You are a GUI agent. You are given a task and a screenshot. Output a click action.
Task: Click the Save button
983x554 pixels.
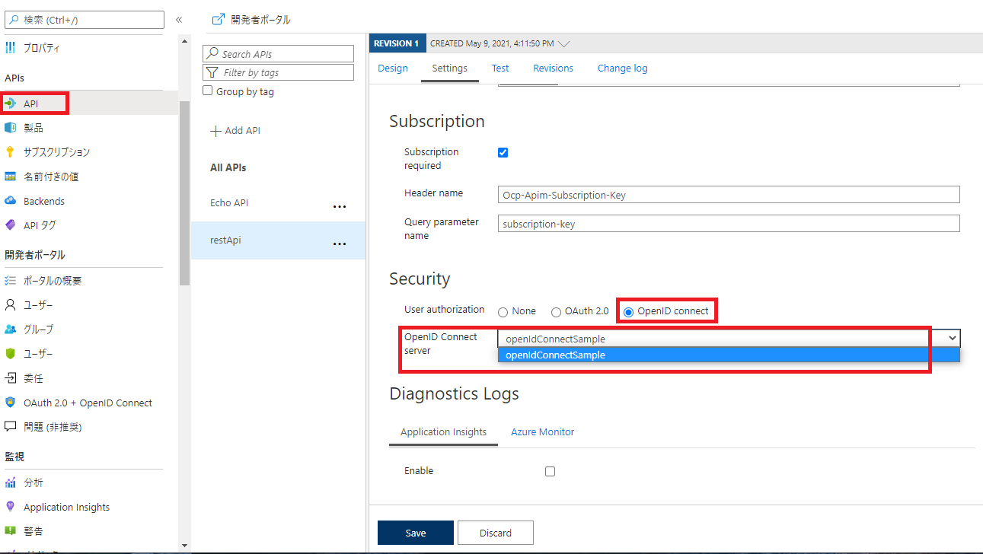click(416, 533)
